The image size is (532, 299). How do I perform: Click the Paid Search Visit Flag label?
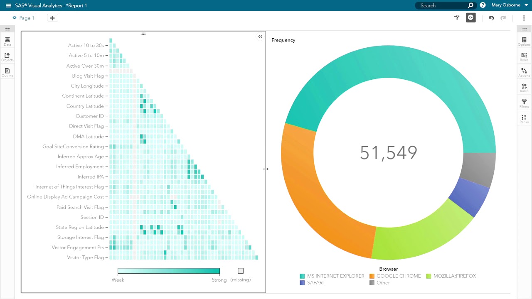point(80,207)
